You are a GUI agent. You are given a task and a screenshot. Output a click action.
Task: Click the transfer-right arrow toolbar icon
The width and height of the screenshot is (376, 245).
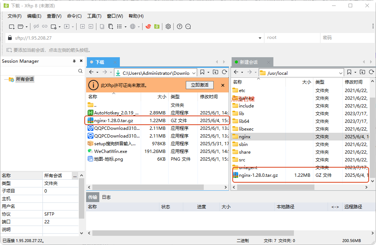(91, 26)
